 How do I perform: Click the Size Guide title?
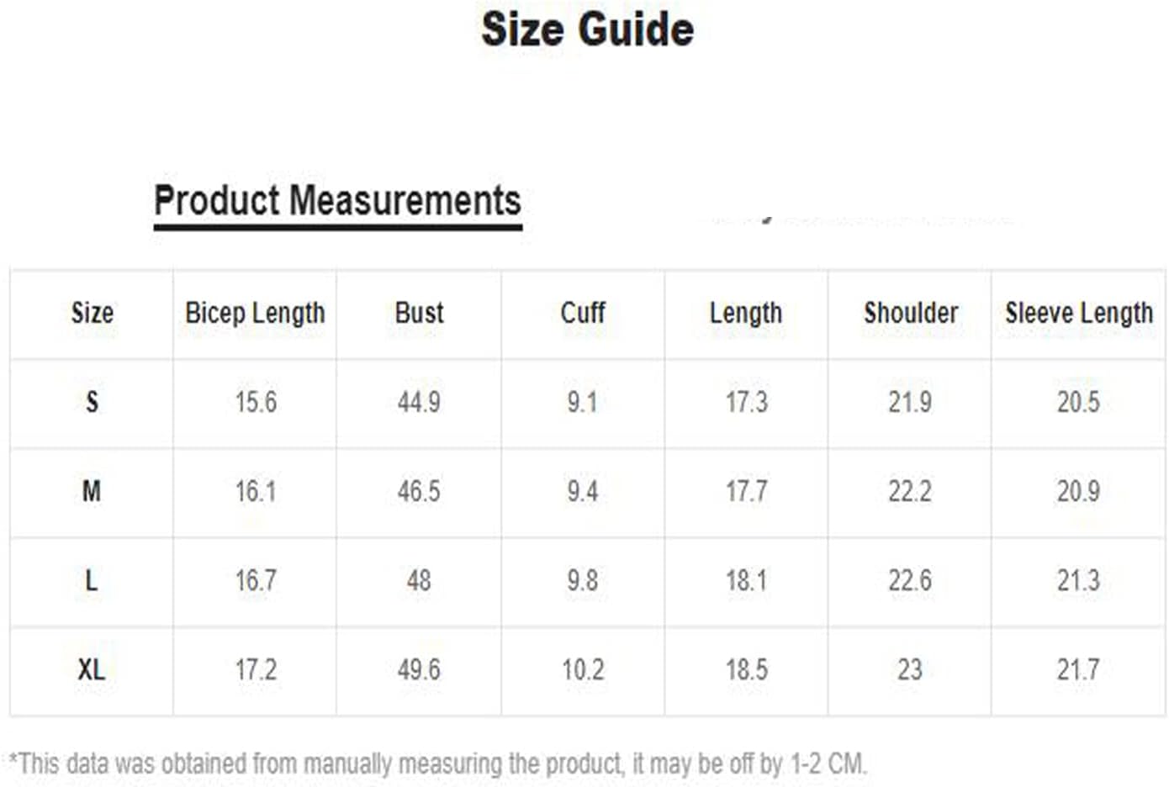click(x=587, y=30)
